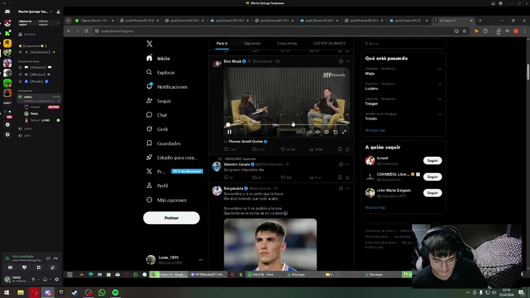Open Perfil in X sidebar

[157, 186]
